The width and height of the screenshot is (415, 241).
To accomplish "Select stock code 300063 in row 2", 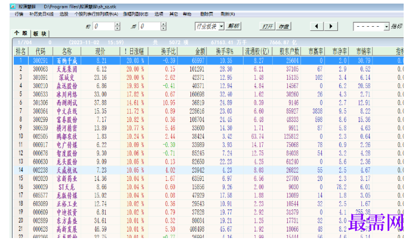I will point(41,69).
